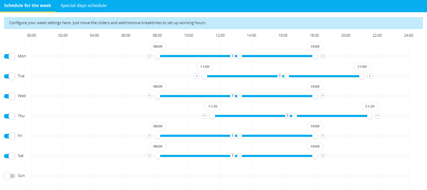Select the Schedule for the week tab

tap(28, 5)
